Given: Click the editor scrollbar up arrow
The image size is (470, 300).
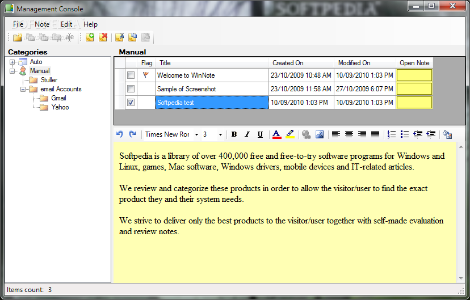Looking at the screenshot, I should pyautogui.click(x=461, y=147).
